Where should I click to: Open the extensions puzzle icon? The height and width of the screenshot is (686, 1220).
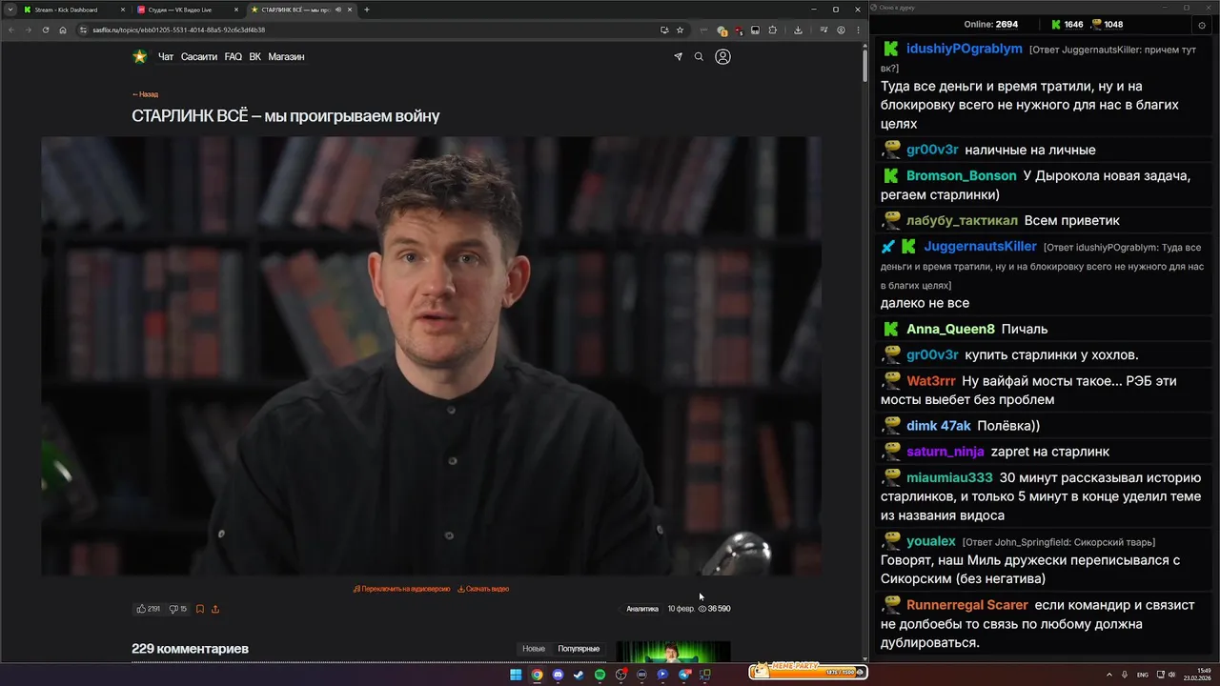(773, 30)
